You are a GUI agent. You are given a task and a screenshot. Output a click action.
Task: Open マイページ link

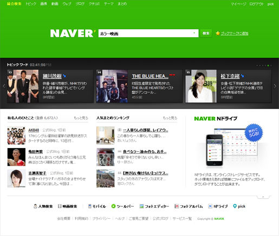(x=238, y=4)
